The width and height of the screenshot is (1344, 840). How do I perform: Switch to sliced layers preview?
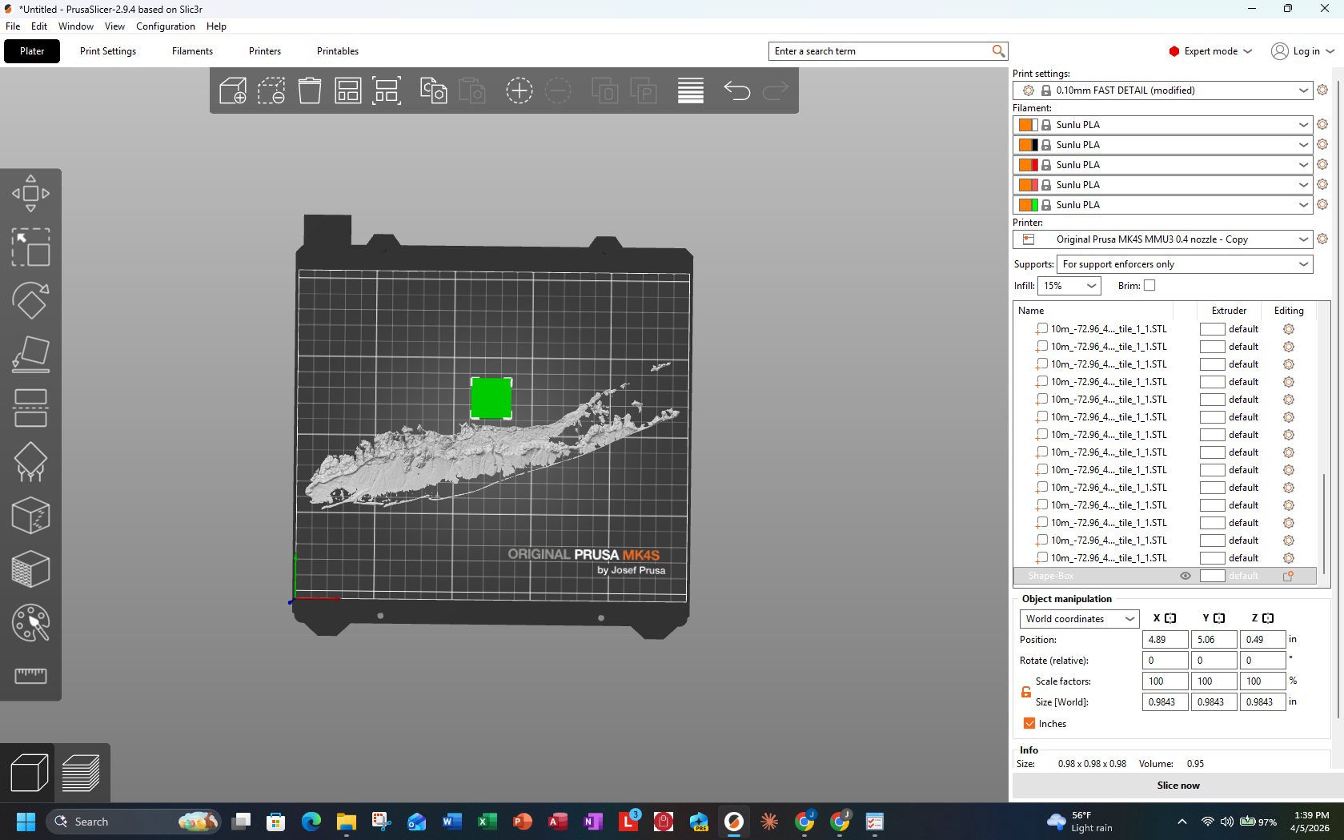[81, 774]
